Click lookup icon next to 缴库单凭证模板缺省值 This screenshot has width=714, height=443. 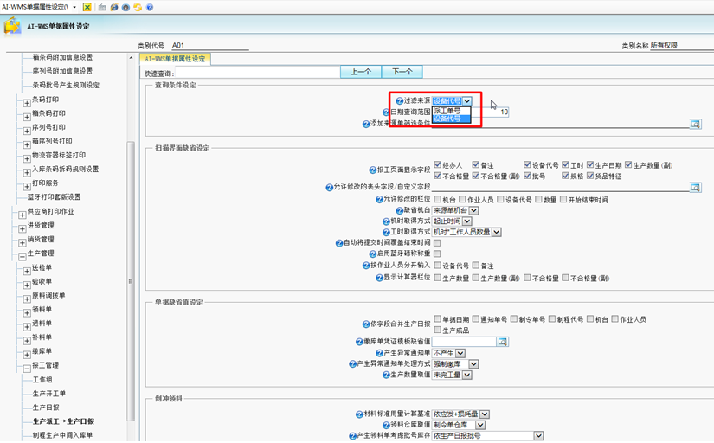503,342
